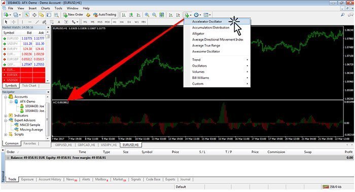Image resolution: width=355 pixels, height=192 pixels.
Task: Open the Templates dropdown icon
Action: 207,15
